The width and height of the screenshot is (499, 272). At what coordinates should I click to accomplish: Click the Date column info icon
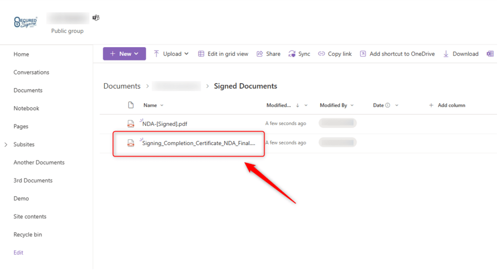click(x=387, y=105)
